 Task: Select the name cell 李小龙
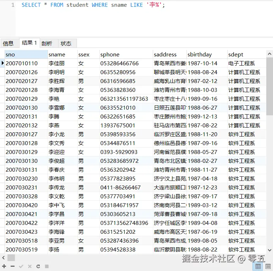(62, 134)
